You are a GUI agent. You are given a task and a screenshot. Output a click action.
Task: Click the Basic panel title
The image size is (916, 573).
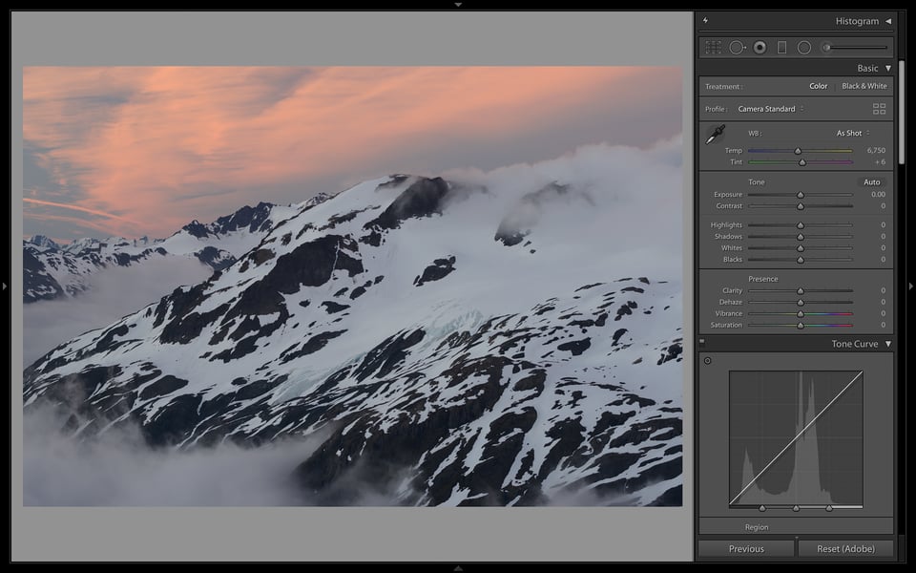[x=867, y=69]
